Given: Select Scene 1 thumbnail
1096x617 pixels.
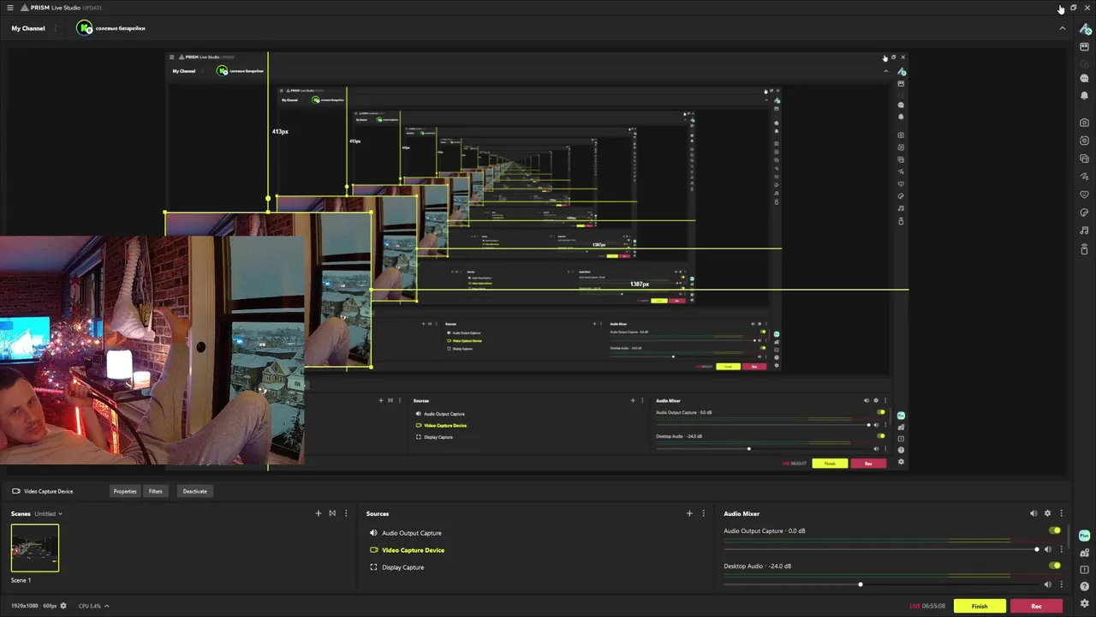Looking at the screenshot, I should (35, 548).
